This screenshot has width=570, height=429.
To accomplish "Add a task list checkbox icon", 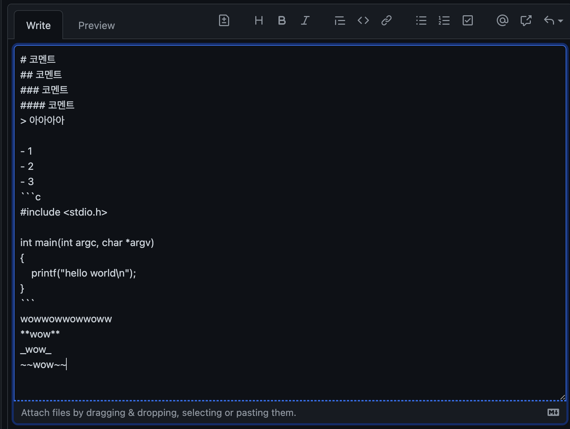I will coord(468,21).
